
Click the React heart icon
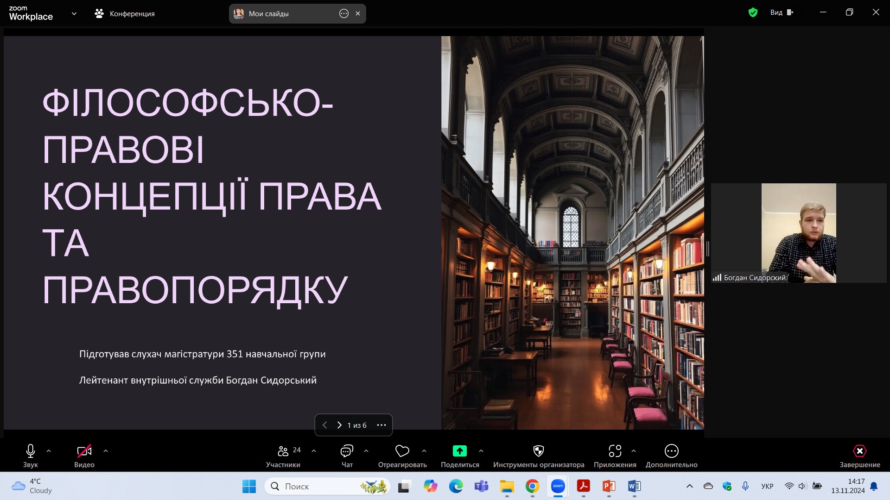402,451
